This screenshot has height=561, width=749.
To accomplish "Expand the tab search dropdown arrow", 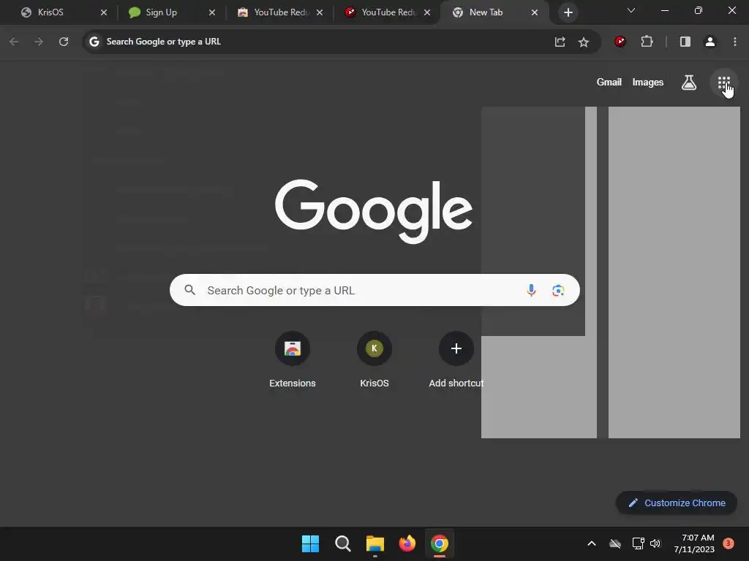I will pos(631,10).
